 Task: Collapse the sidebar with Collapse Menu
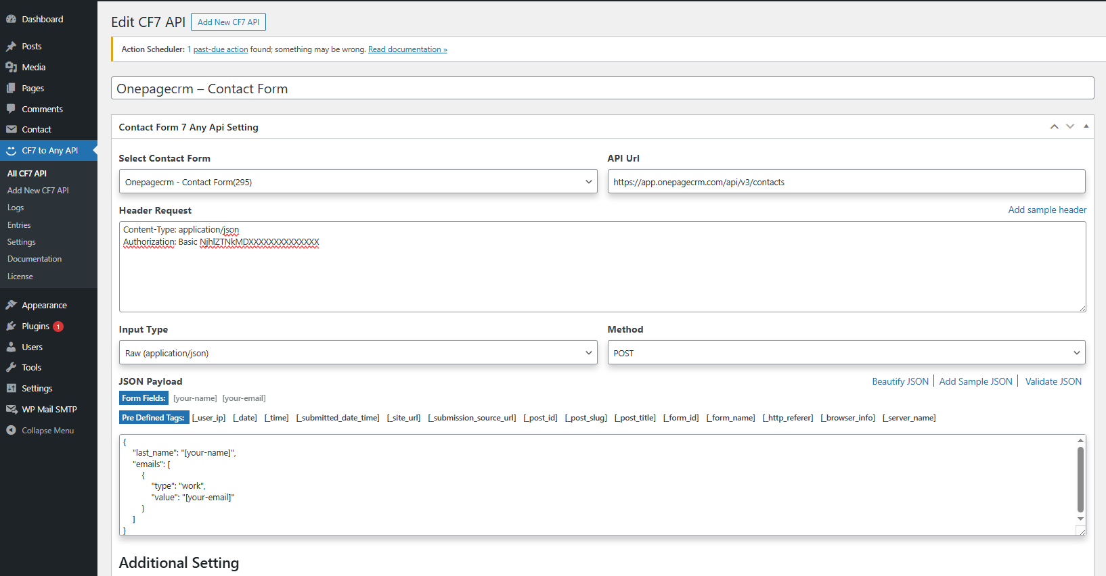(41, 431)
